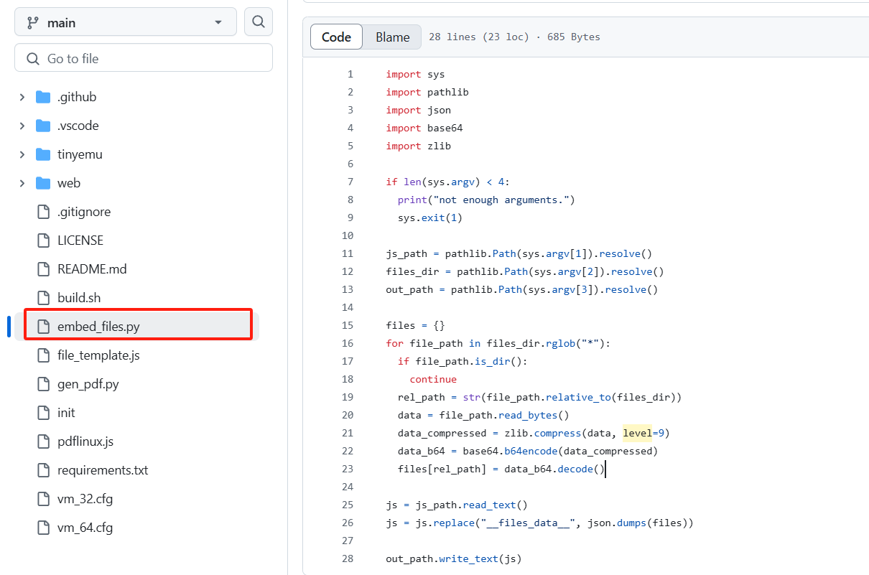The image size is (869, 575).
Task: Click the build.sh file icon
Action: coord(44,298)
